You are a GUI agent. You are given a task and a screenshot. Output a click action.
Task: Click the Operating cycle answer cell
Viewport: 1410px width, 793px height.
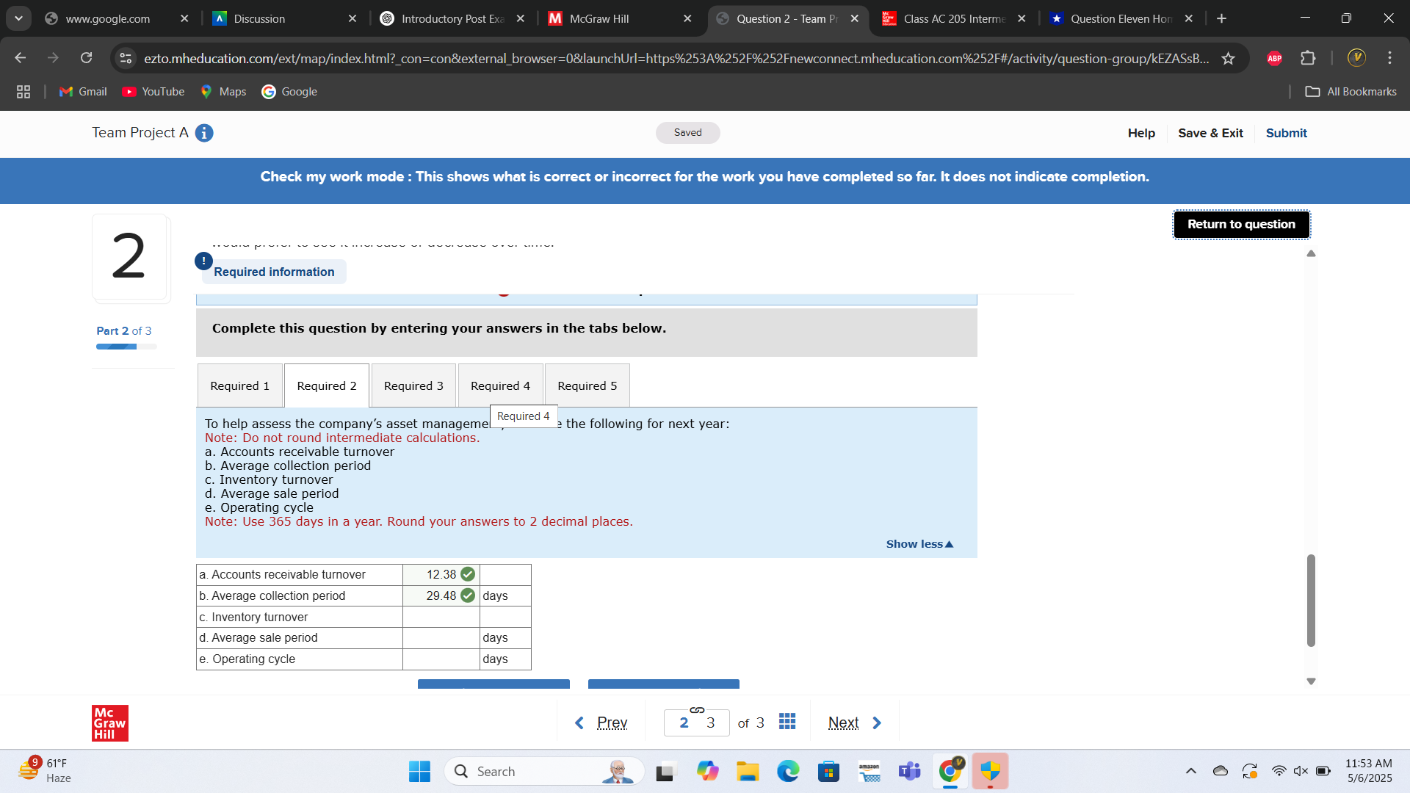(x=441, y=659)
